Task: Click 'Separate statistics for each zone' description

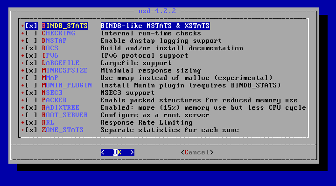Action: click(170, 130)
